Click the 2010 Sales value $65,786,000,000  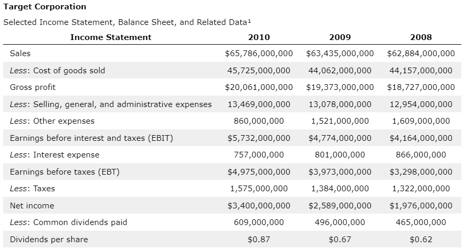tap(259, 54)
